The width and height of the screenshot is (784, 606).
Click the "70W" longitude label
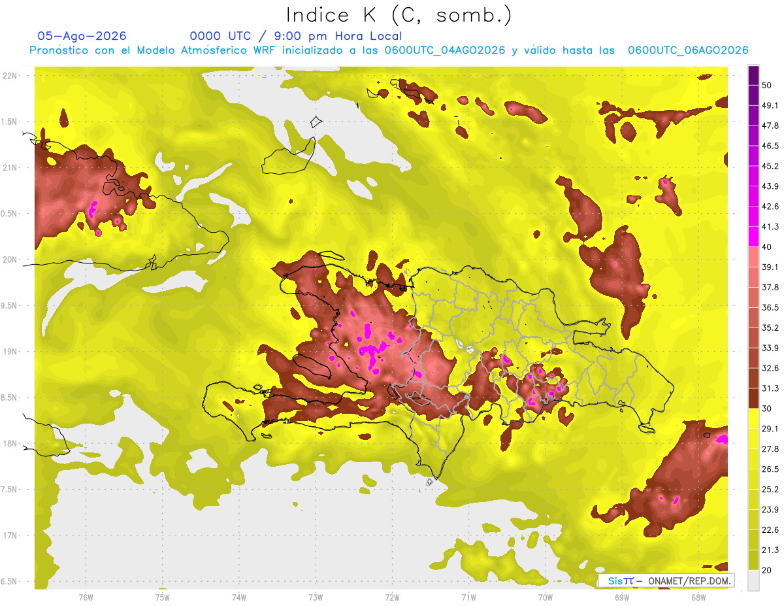point(546,597)
